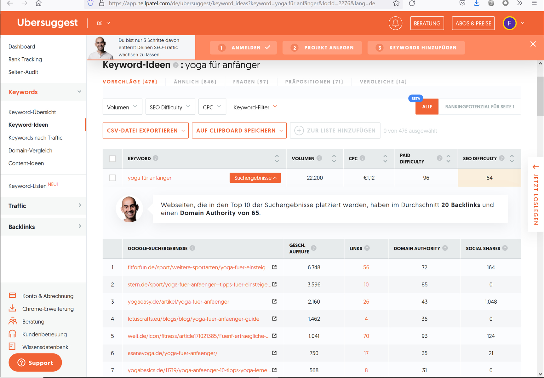
Task: Switch to the VERGLEICHE (14) tab
Action: [x=383, y=82]
